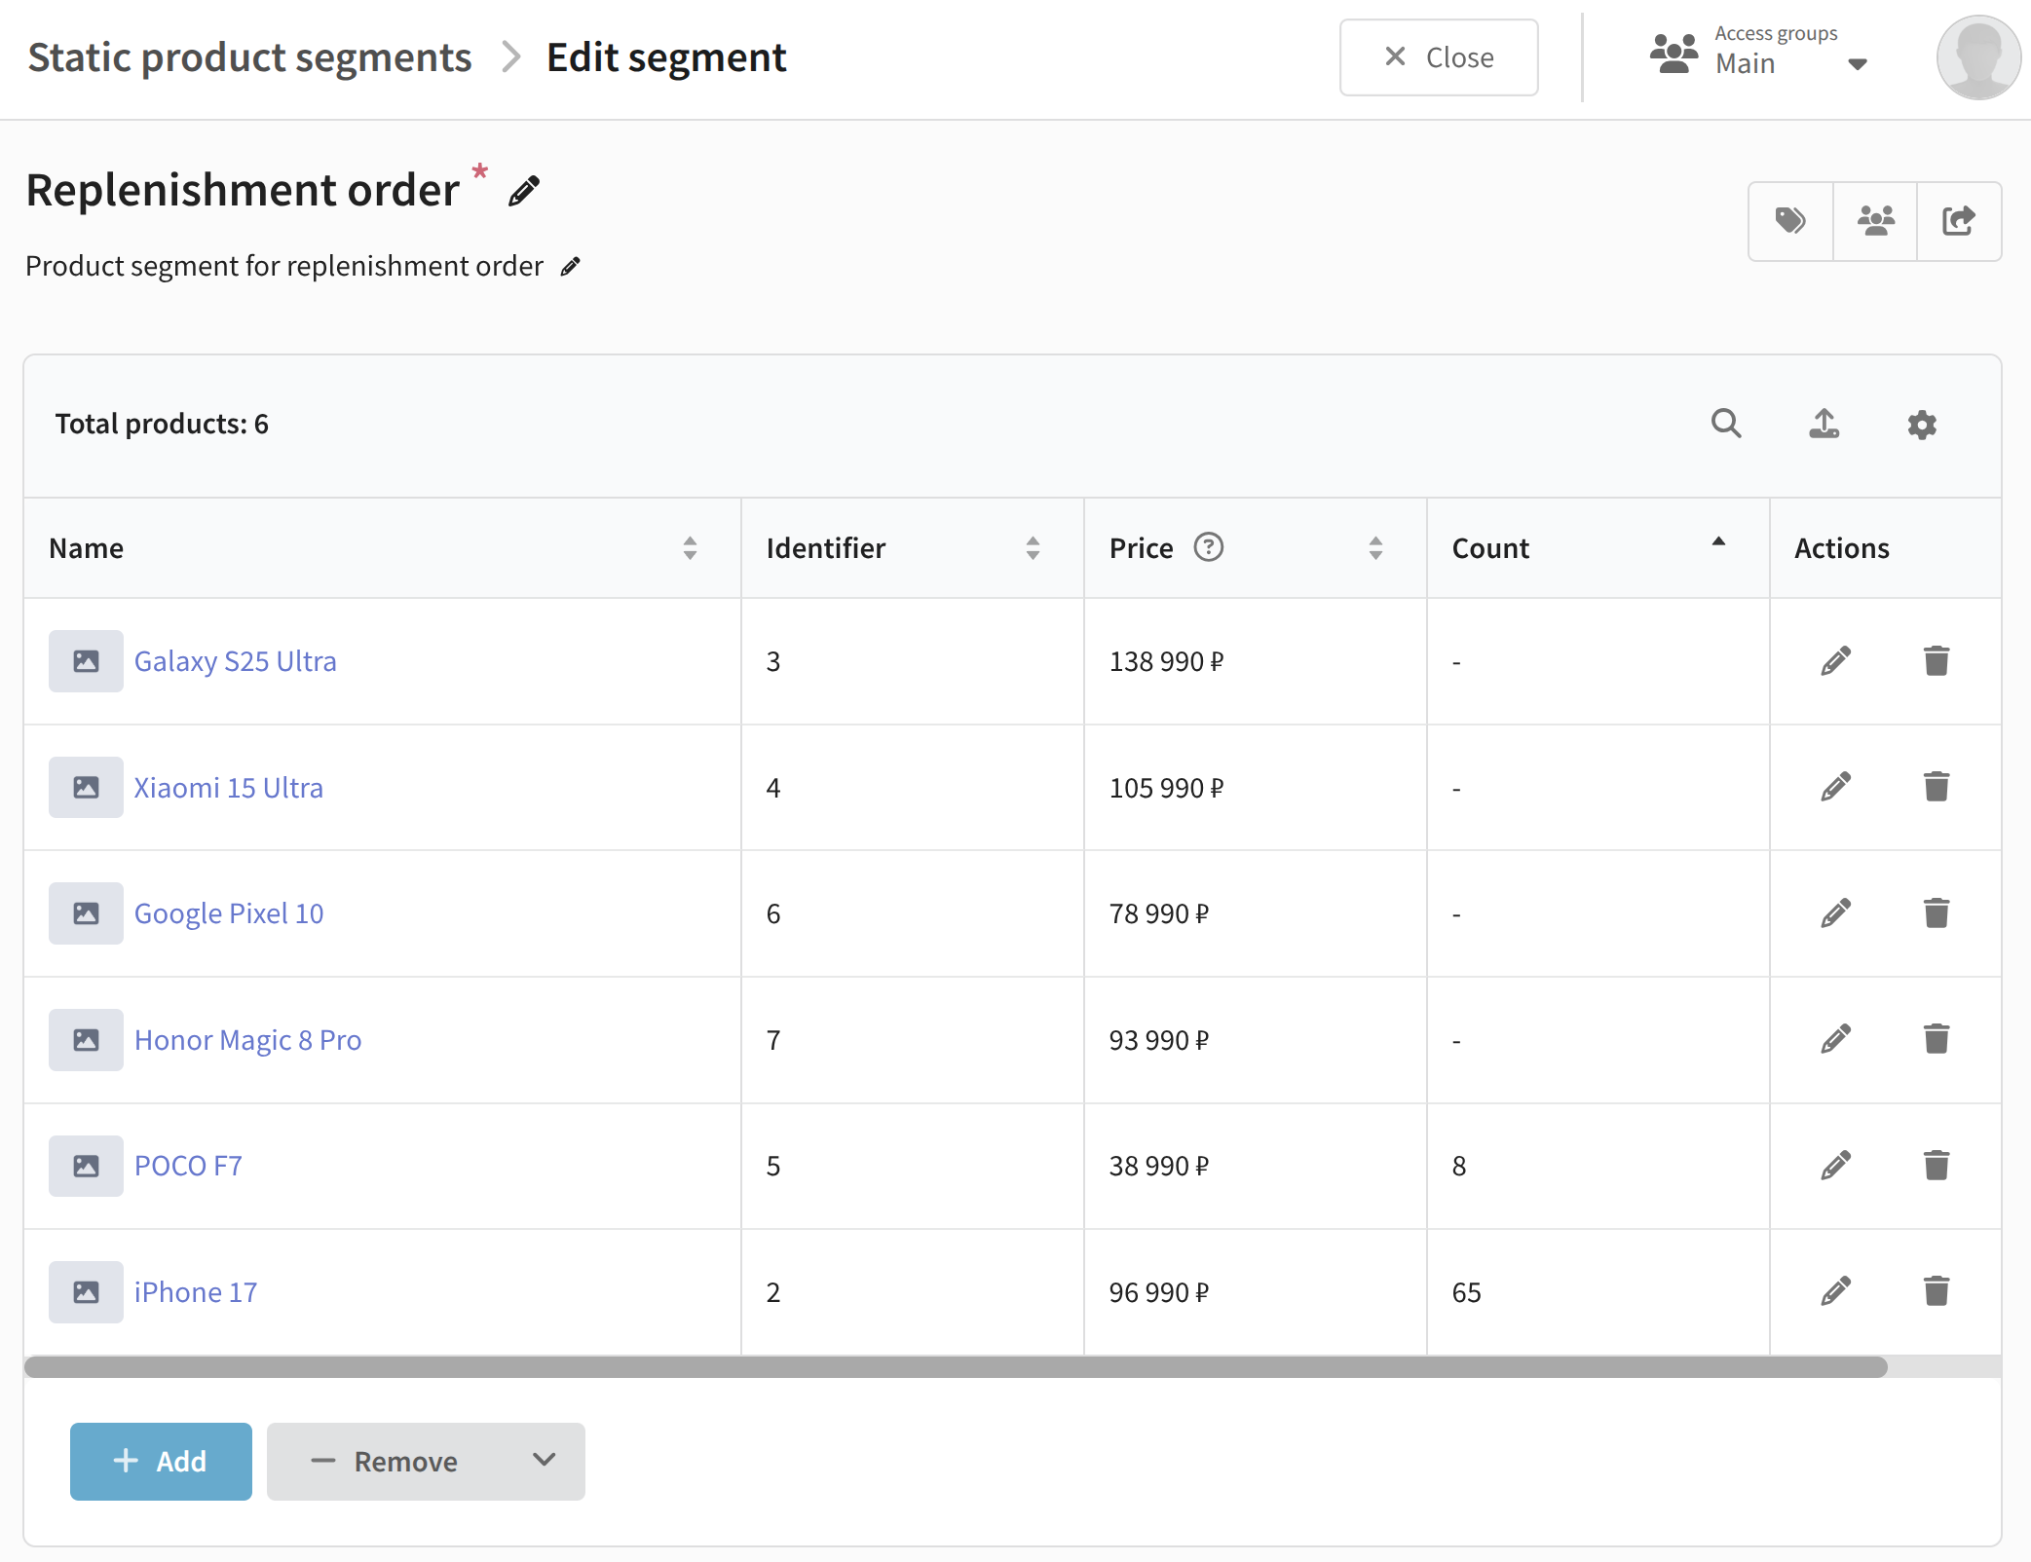Open the access groups icon button
Viewport: 2031px width, 1562px height.
[x=1875, y=221]
